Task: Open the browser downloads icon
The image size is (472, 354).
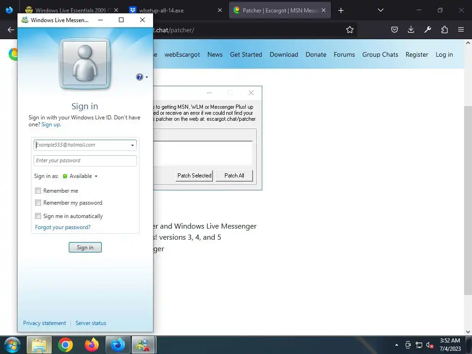Action: pyautogui.click(x=411, y=29)
